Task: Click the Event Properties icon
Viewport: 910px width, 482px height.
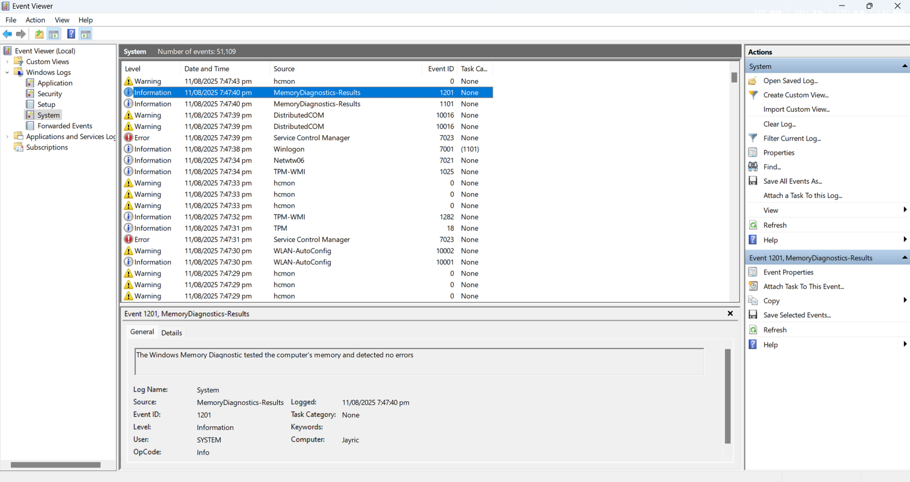Action: point(753,272)
